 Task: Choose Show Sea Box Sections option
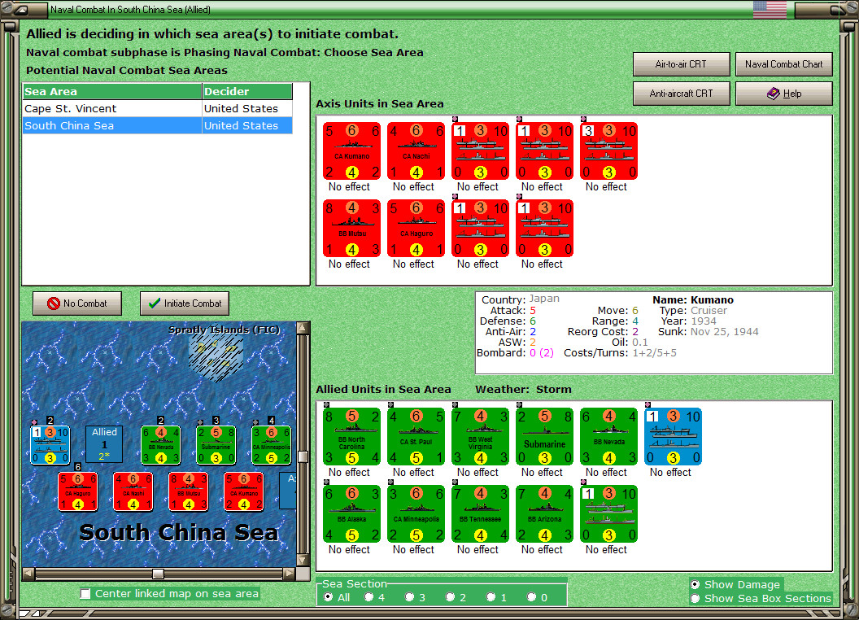click(x=695, y=599)
